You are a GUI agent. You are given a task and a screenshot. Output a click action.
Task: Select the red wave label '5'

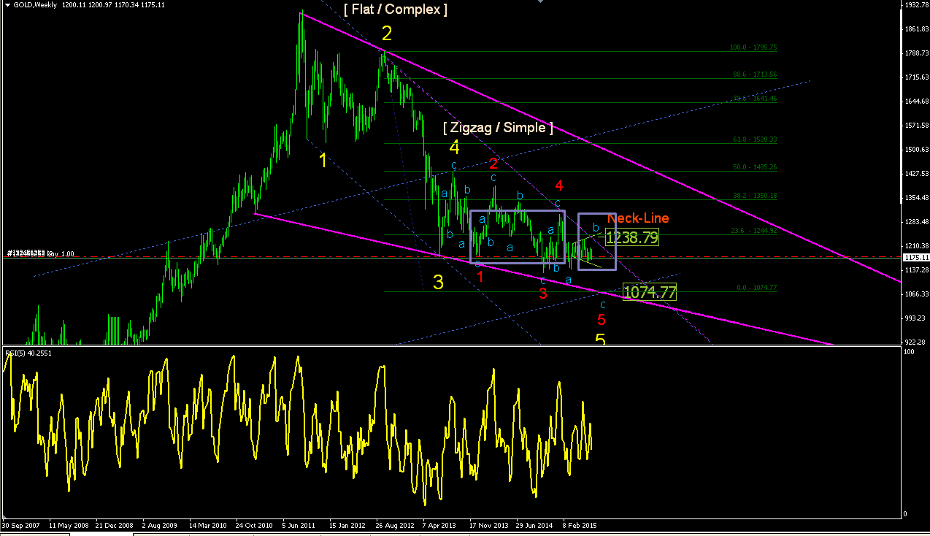coord(602,320)
